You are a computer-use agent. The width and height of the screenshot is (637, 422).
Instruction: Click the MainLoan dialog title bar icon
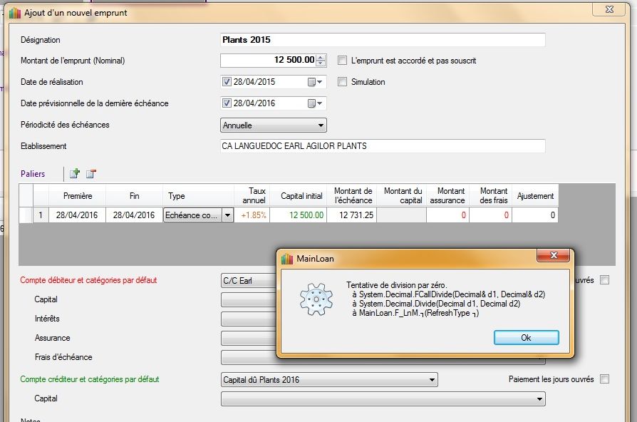tap(286, 259)
